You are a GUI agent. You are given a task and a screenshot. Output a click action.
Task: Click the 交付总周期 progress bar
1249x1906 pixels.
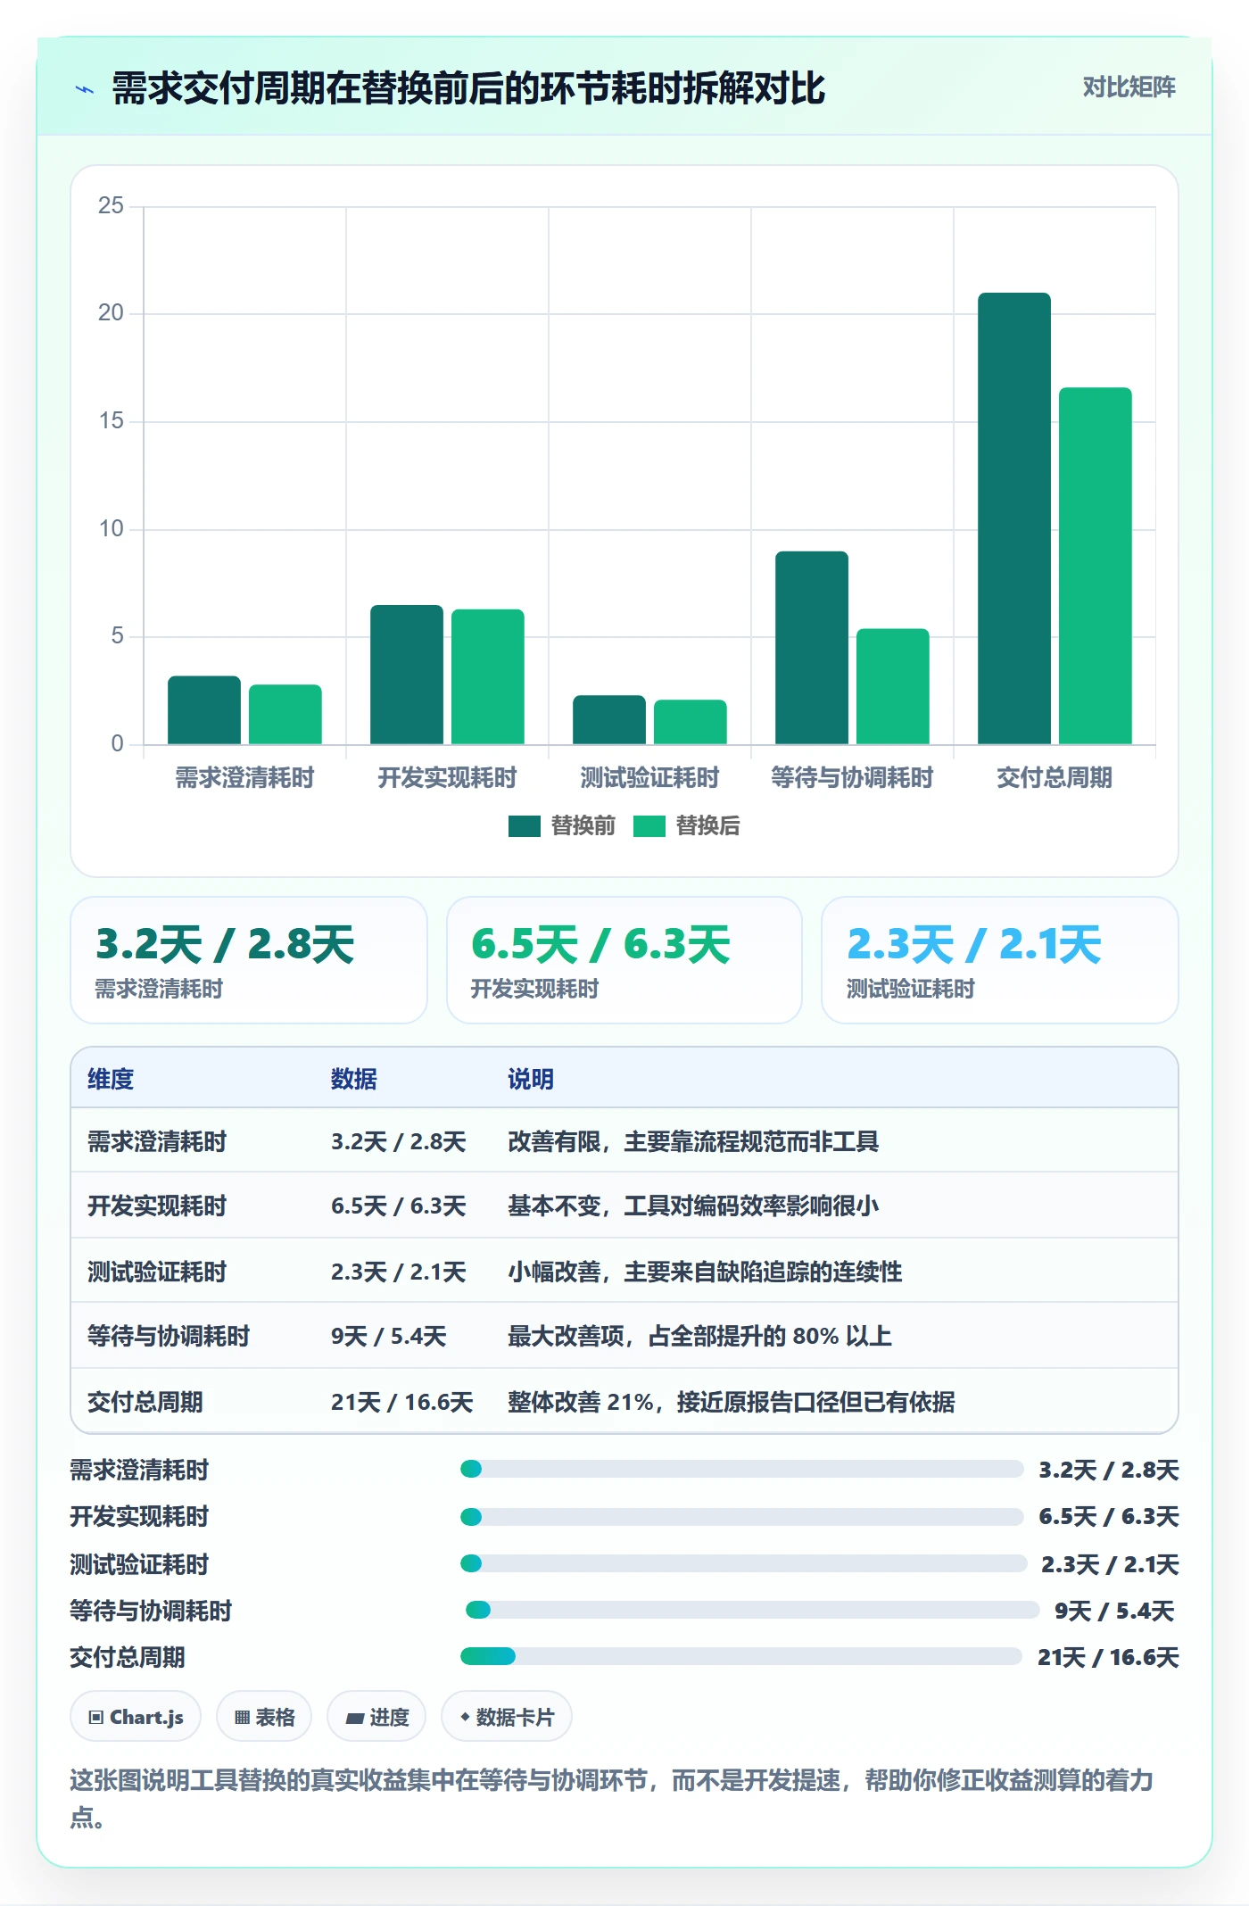click(741, 1657)
